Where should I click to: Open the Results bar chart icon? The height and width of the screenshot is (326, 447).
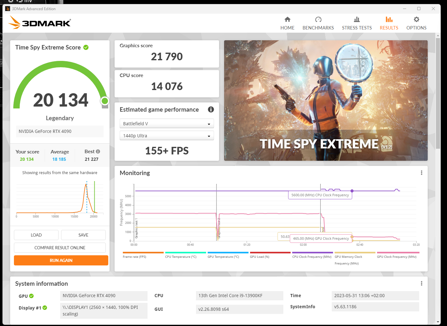[389, 19]
